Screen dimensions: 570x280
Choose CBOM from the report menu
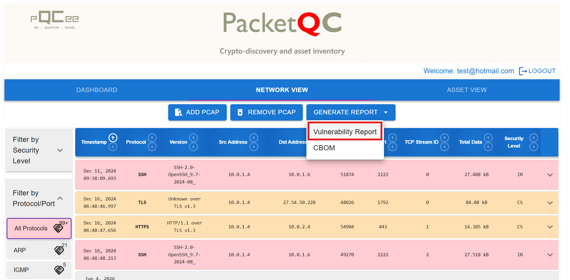click(x=345, y=148)
